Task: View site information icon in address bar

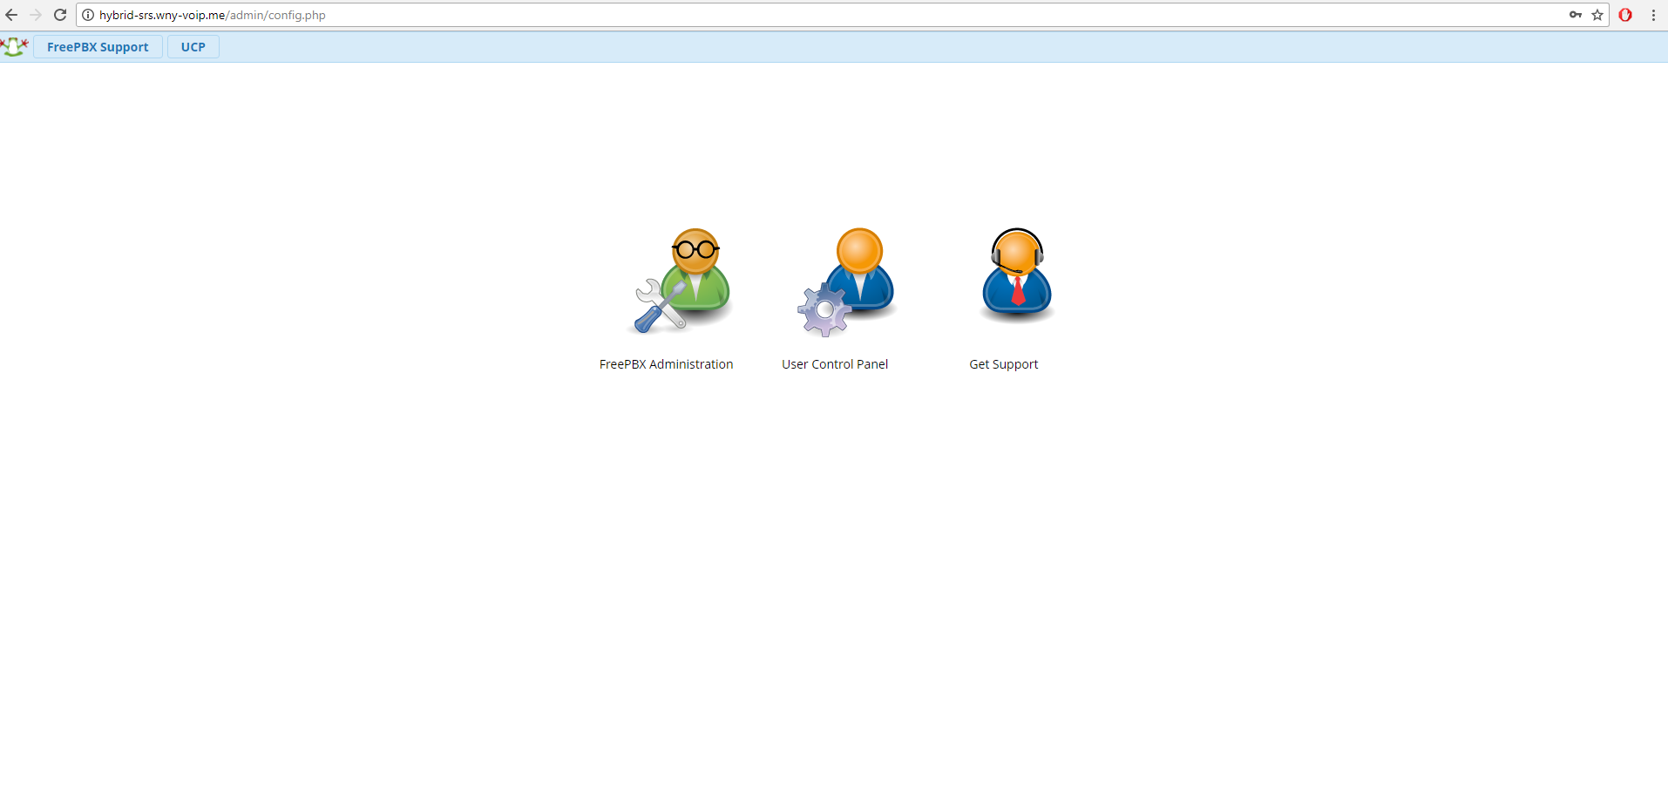Action: point(88,15)
